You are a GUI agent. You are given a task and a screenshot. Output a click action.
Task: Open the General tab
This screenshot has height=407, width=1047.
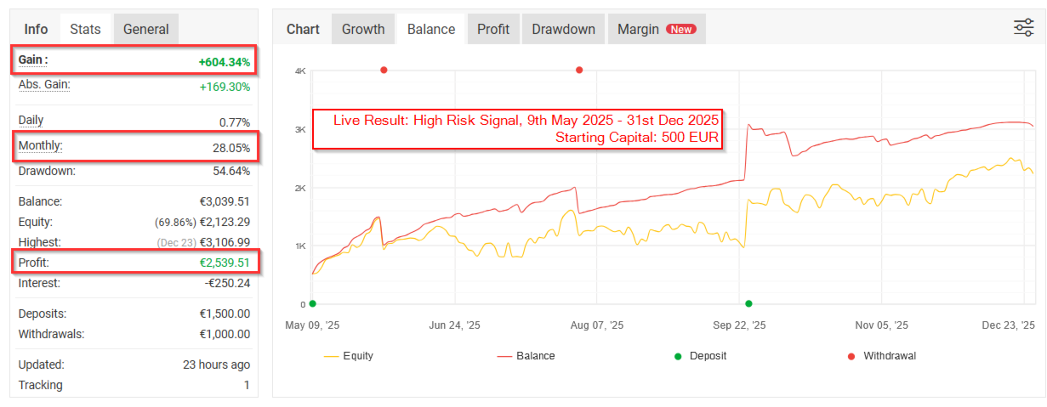click(145, 29)
